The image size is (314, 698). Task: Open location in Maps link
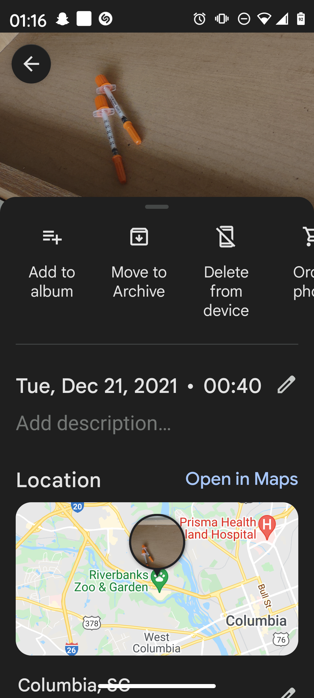coord(241,479)
